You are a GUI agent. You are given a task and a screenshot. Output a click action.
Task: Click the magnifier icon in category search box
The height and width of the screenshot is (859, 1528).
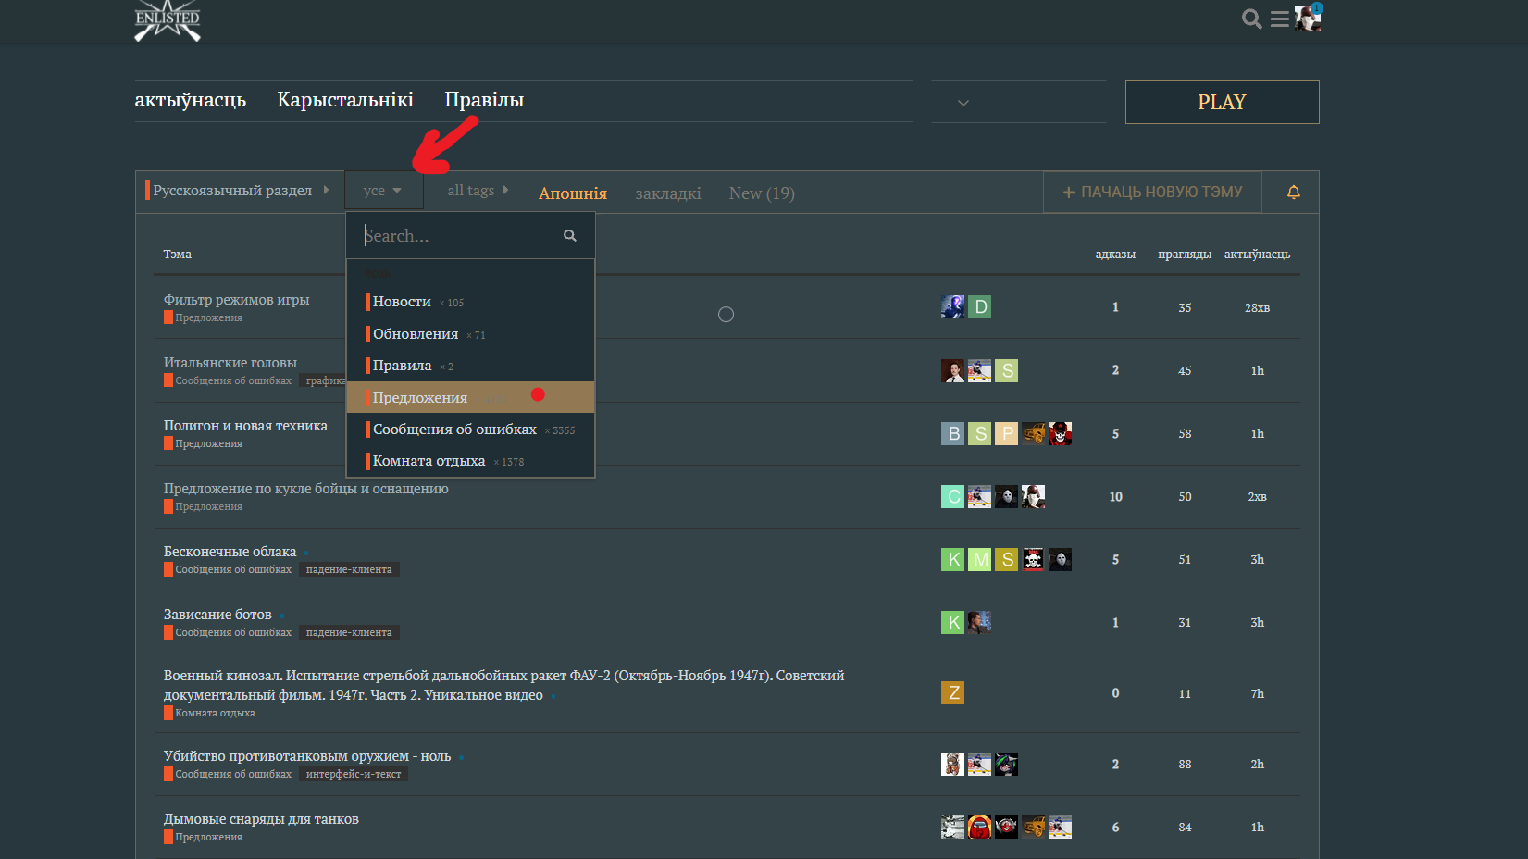click(570, 236)
